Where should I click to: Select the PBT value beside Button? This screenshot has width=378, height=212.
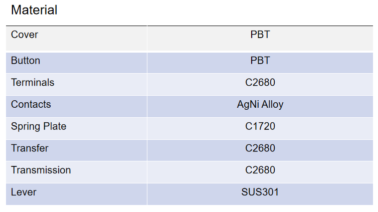click(260, 61)
